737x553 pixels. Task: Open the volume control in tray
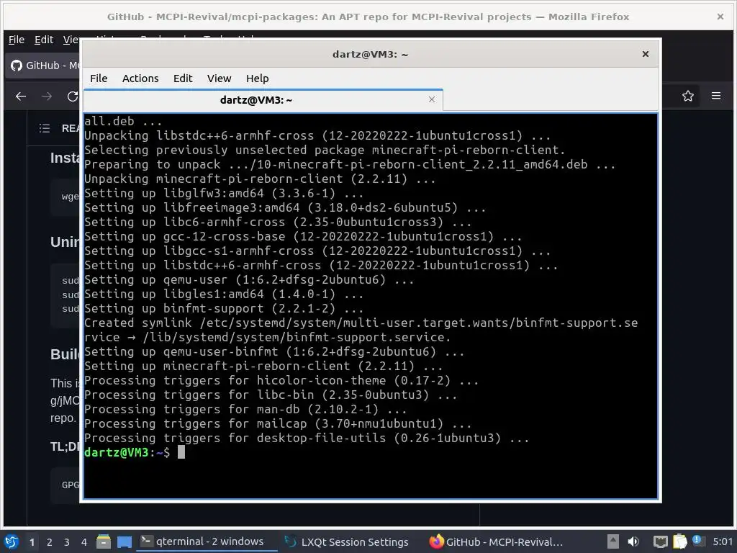[633, 541]
